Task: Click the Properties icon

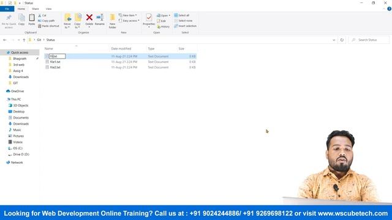Action: (x=149, y=18)
